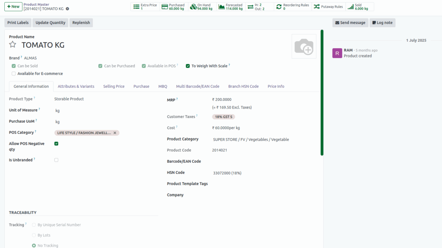The image size is (442, 248).
Task: Disable Allow POS Negative qty
Action: pos(56,143)
